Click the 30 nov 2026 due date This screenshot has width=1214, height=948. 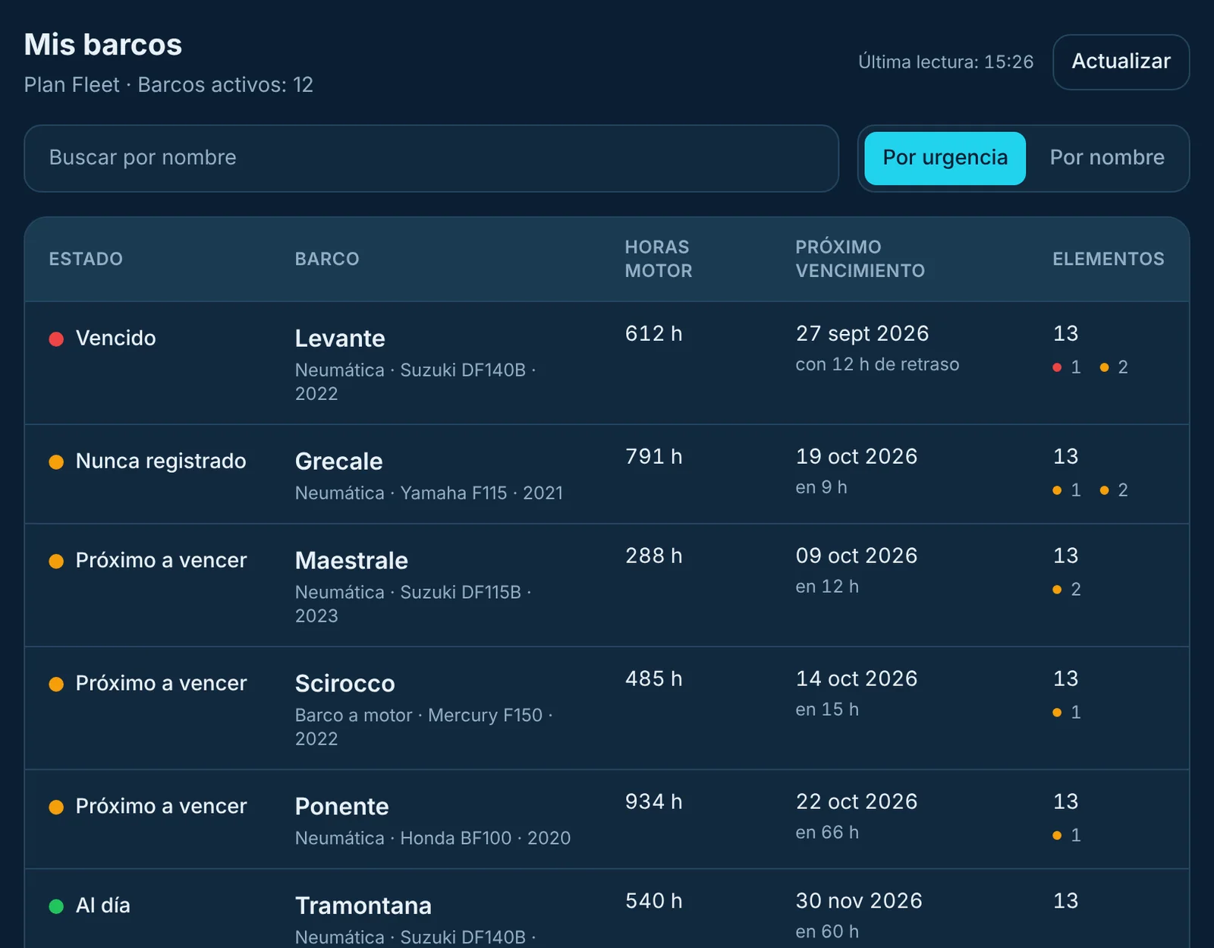point(859,902)
